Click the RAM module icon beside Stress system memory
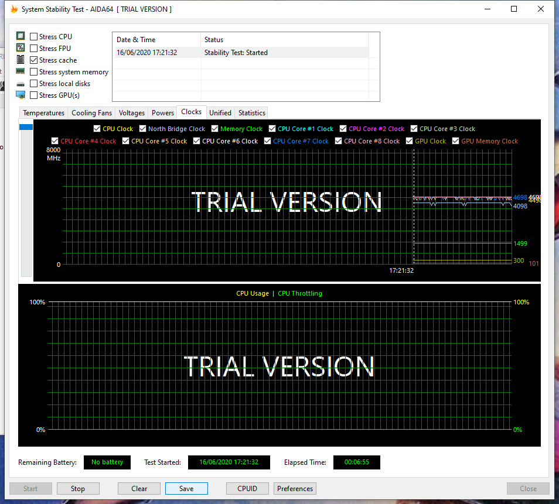The width and height of the screenshot is (559, 504). (x=21, y=71)
